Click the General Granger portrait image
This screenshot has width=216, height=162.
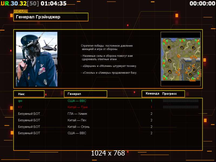[x=37, y=59]
